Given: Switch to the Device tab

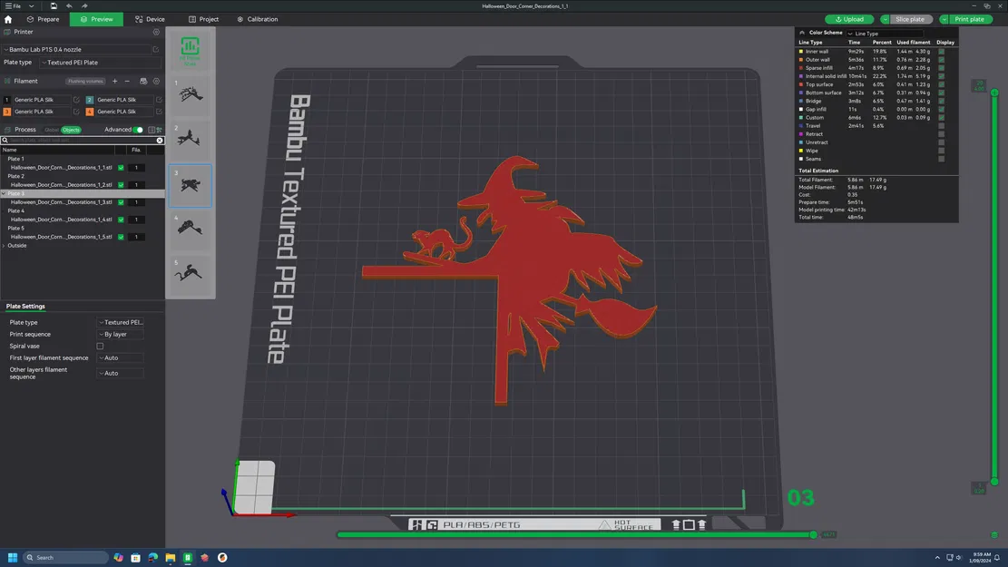Looking at the screenshot, I should [x=150, y=19].
